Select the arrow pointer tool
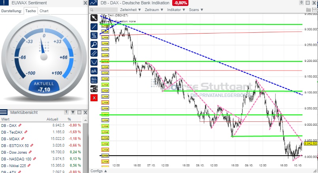Viewport: 318px width, 173px height. coord(94,18)
